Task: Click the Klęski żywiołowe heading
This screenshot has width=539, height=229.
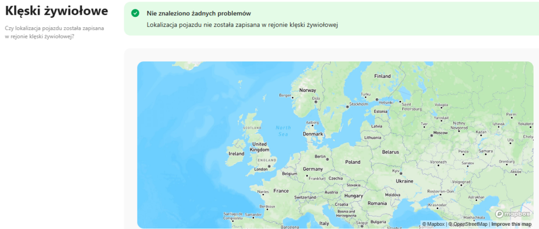Action: point(56,11)
